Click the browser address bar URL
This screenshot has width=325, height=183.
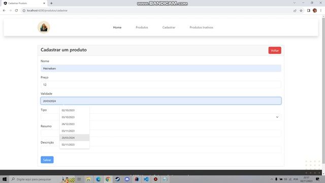pyautogui.click(x=47, y=10)
